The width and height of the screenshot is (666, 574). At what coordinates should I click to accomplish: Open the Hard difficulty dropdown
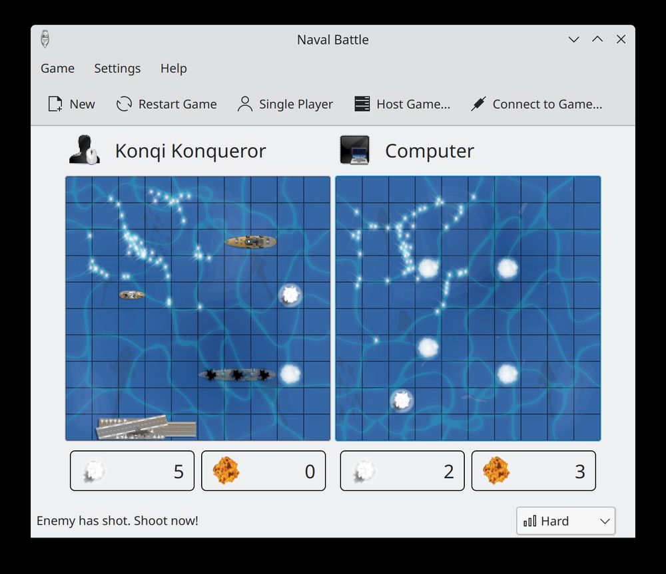coord(565,521)
